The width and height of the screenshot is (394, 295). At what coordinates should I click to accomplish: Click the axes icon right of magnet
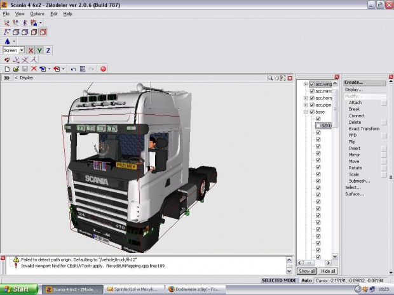[16, 60]
